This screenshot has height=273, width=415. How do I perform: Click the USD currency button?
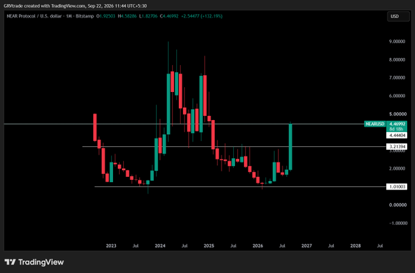[398, 16]
